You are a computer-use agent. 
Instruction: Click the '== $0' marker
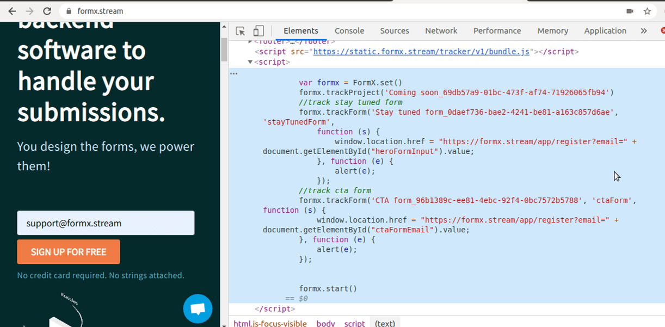pos(297,299)
